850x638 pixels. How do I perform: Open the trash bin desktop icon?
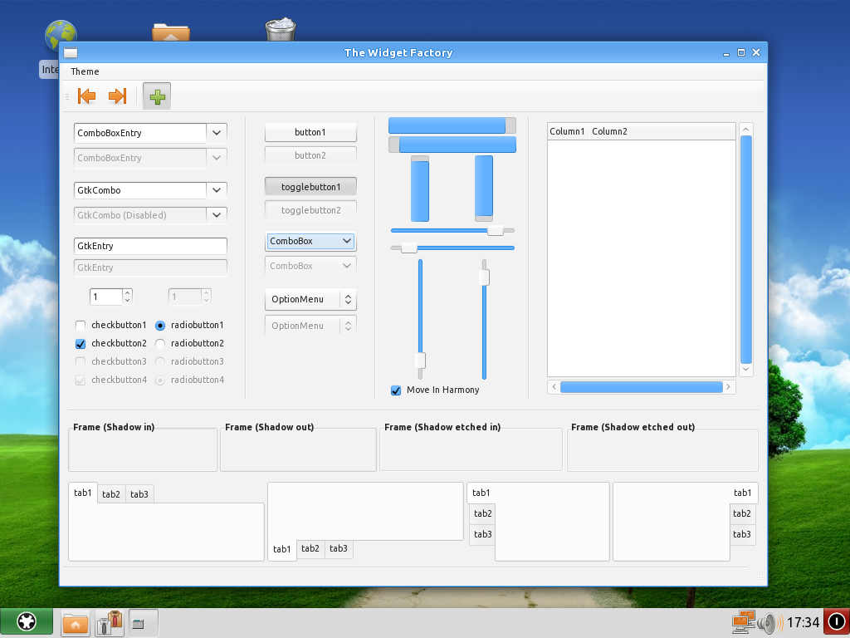(281, 30)
